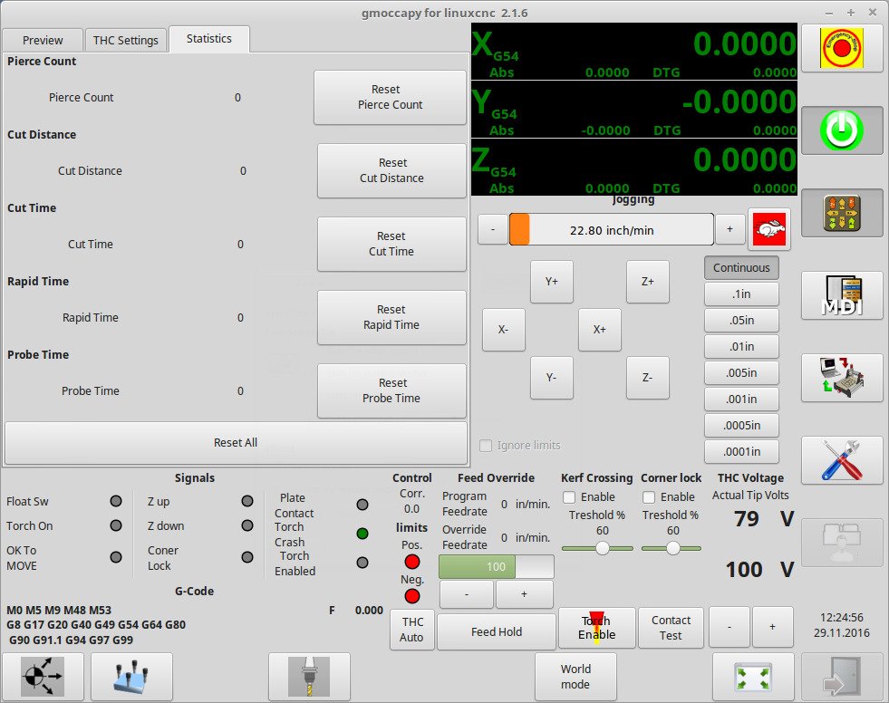Screen dimensions: 889x703
Task: Select the .0005in jog increment
Action: point(741,425)
